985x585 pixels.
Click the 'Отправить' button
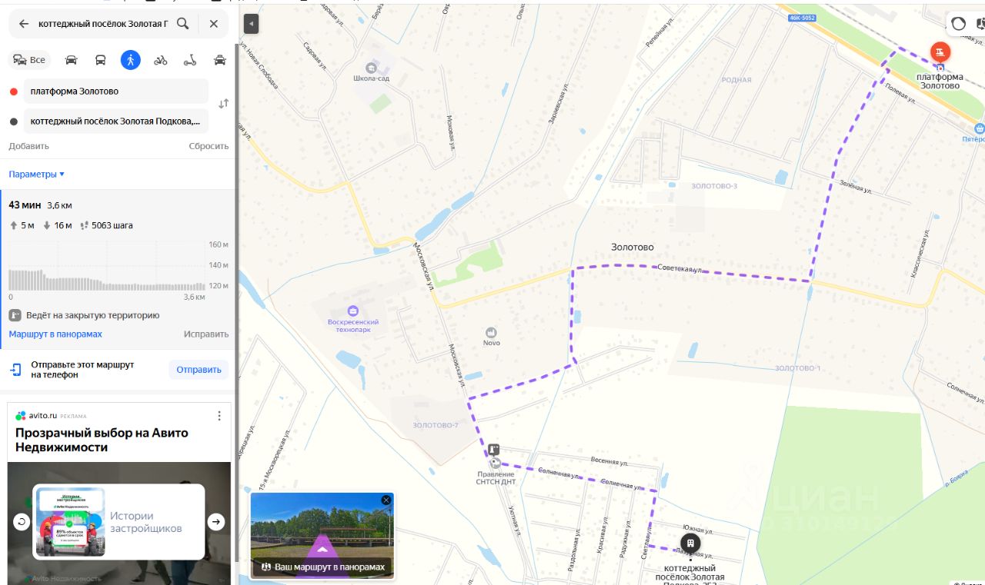tap(199, 370)
